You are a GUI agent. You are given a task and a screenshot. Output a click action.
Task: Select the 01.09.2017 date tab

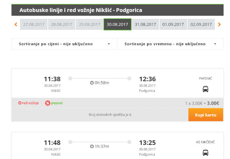tap(173, 24)
